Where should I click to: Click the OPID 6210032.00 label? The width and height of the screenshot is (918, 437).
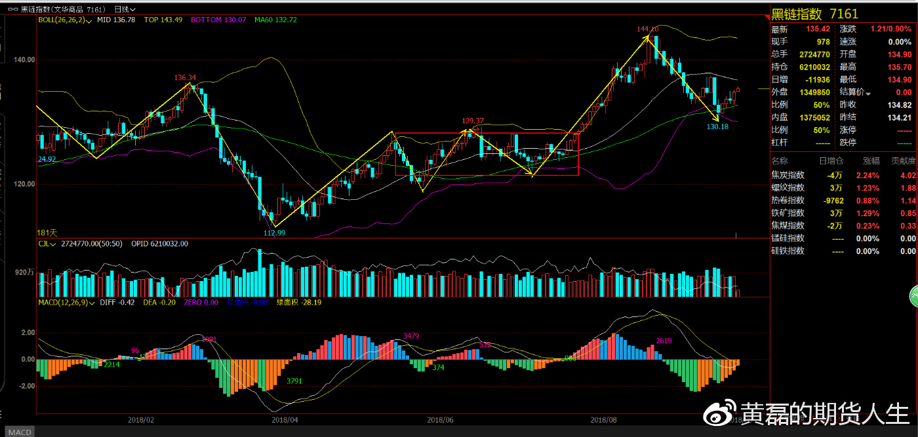159,243
